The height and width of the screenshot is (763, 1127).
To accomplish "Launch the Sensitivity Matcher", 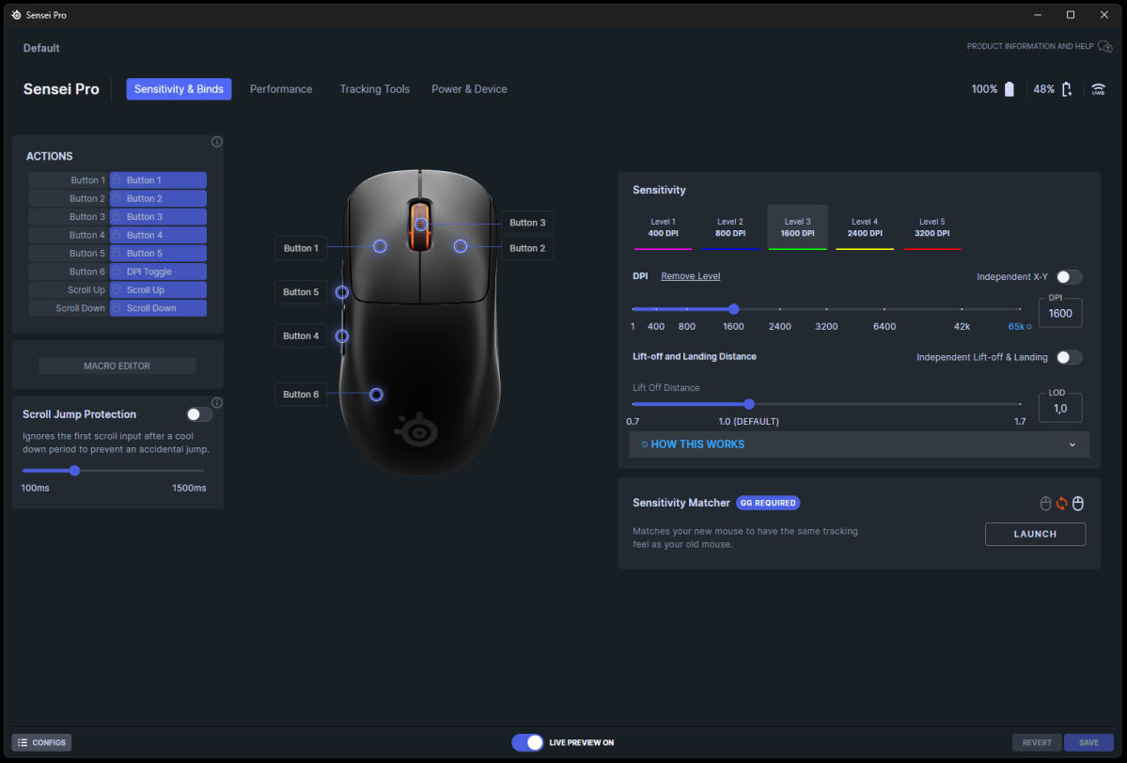I will point(1035,535).
